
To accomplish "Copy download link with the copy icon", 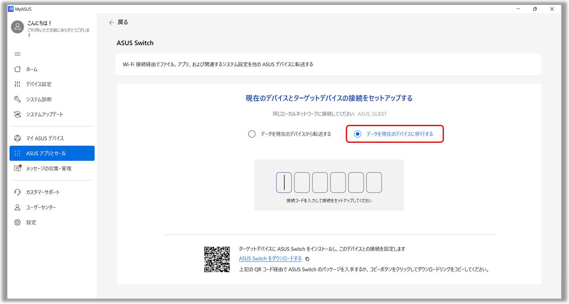I will [x=307, y=259].
